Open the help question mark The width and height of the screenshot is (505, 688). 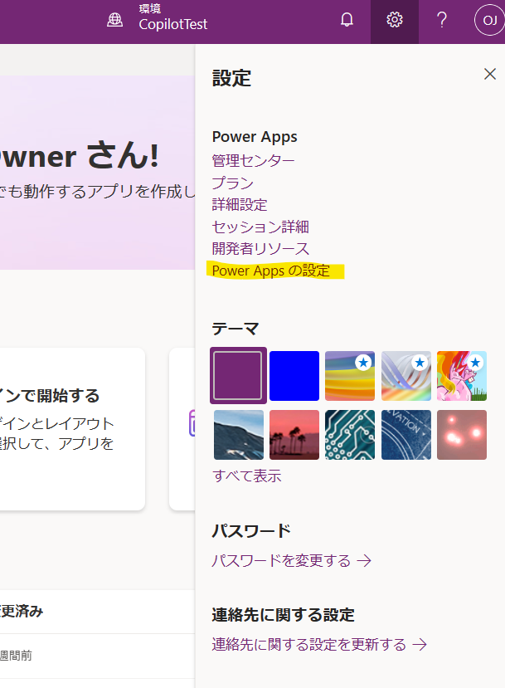[x=442, y=20]
